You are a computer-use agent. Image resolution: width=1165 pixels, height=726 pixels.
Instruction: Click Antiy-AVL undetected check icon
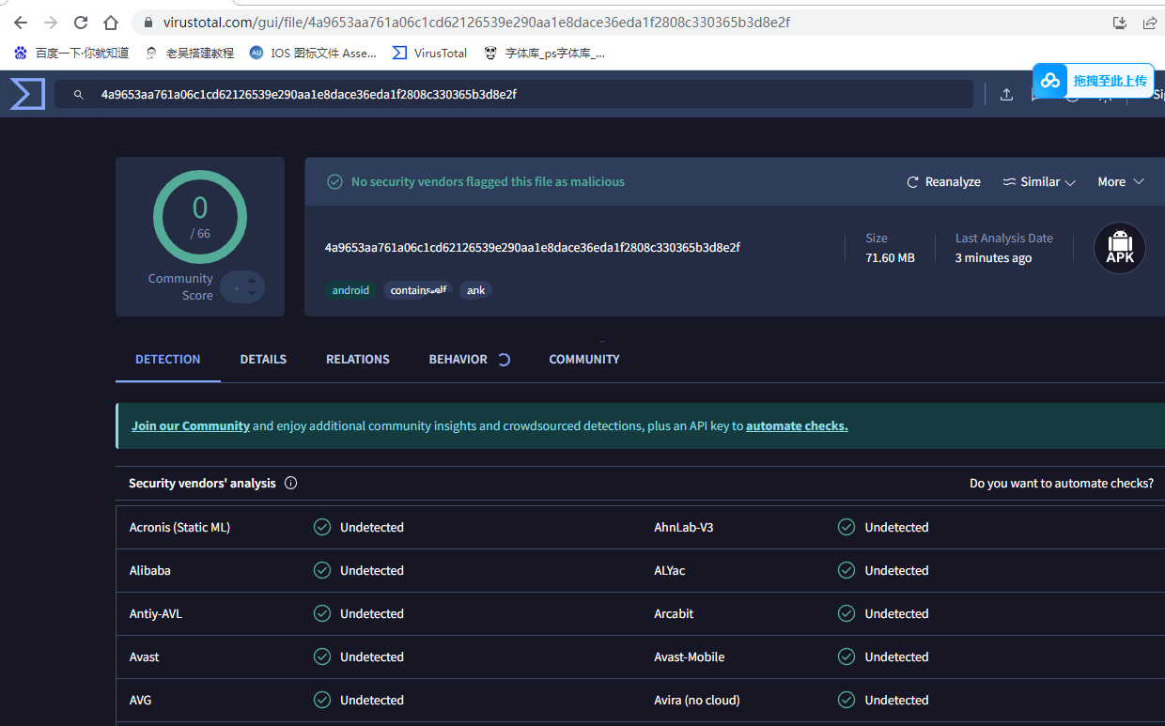pos(322,614)
